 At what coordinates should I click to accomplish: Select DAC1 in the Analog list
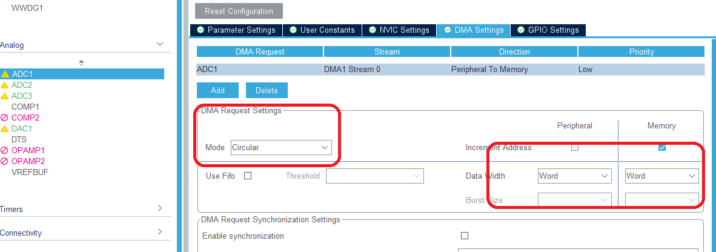point(22,129)
